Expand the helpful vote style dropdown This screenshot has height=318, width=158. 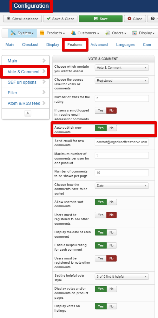(122, 276)
